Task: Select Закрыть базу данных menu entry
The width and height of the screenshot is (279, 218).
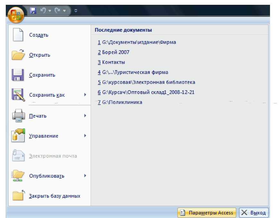Action: pos(49,196)
